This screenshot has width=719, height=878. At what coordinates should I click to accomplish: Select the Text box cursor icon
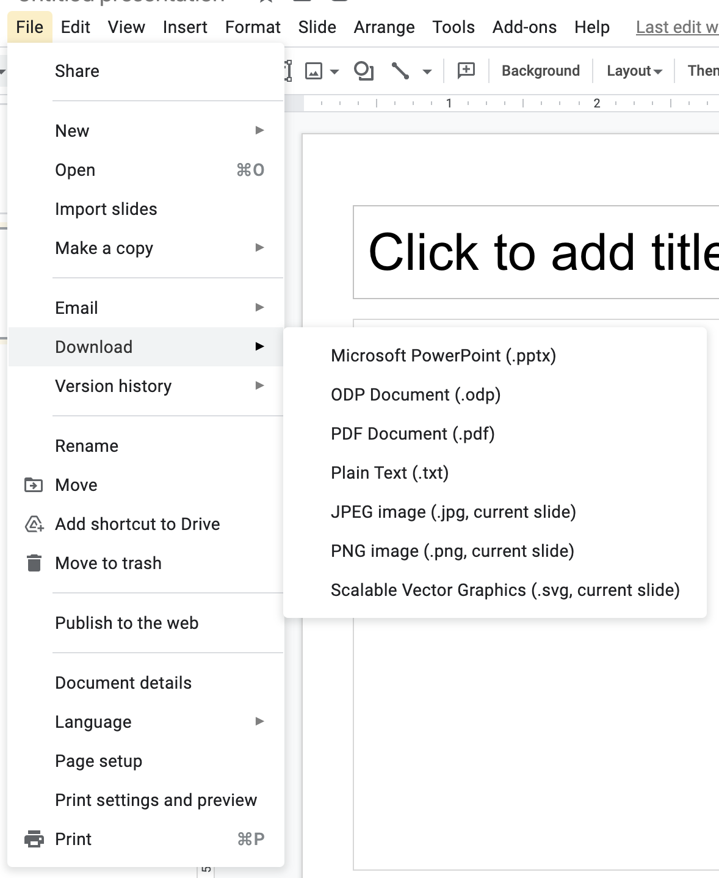(x=287, y=70)
